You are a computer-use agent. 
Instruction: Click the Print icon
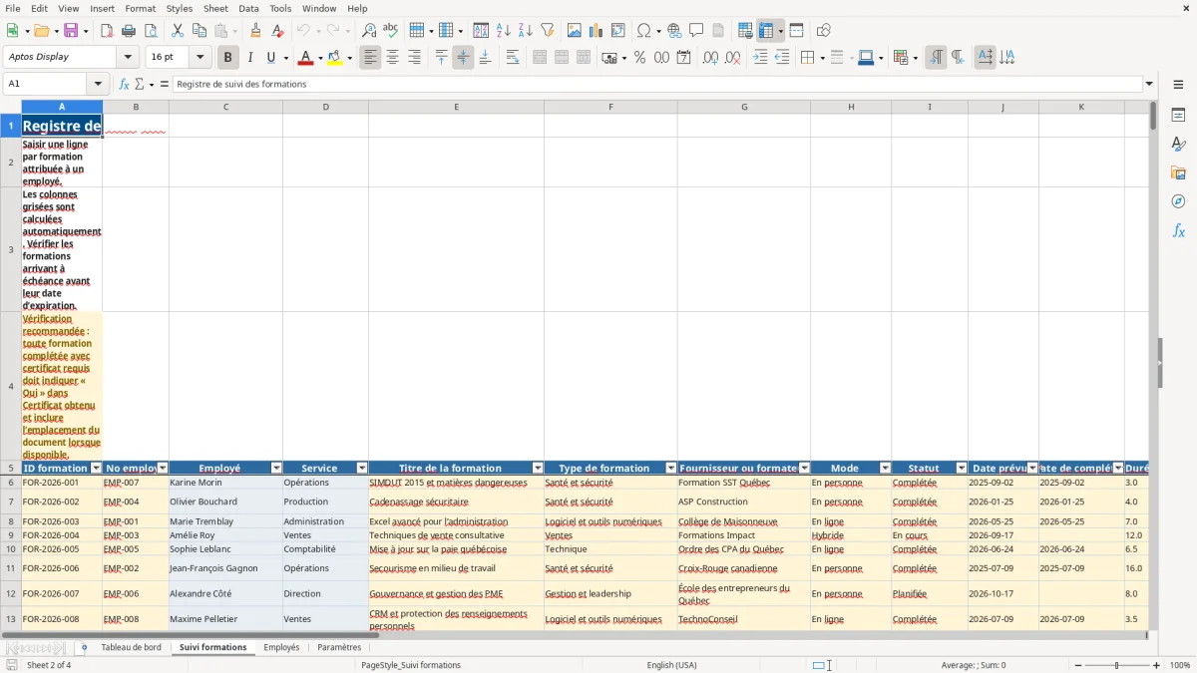(129, 31)
